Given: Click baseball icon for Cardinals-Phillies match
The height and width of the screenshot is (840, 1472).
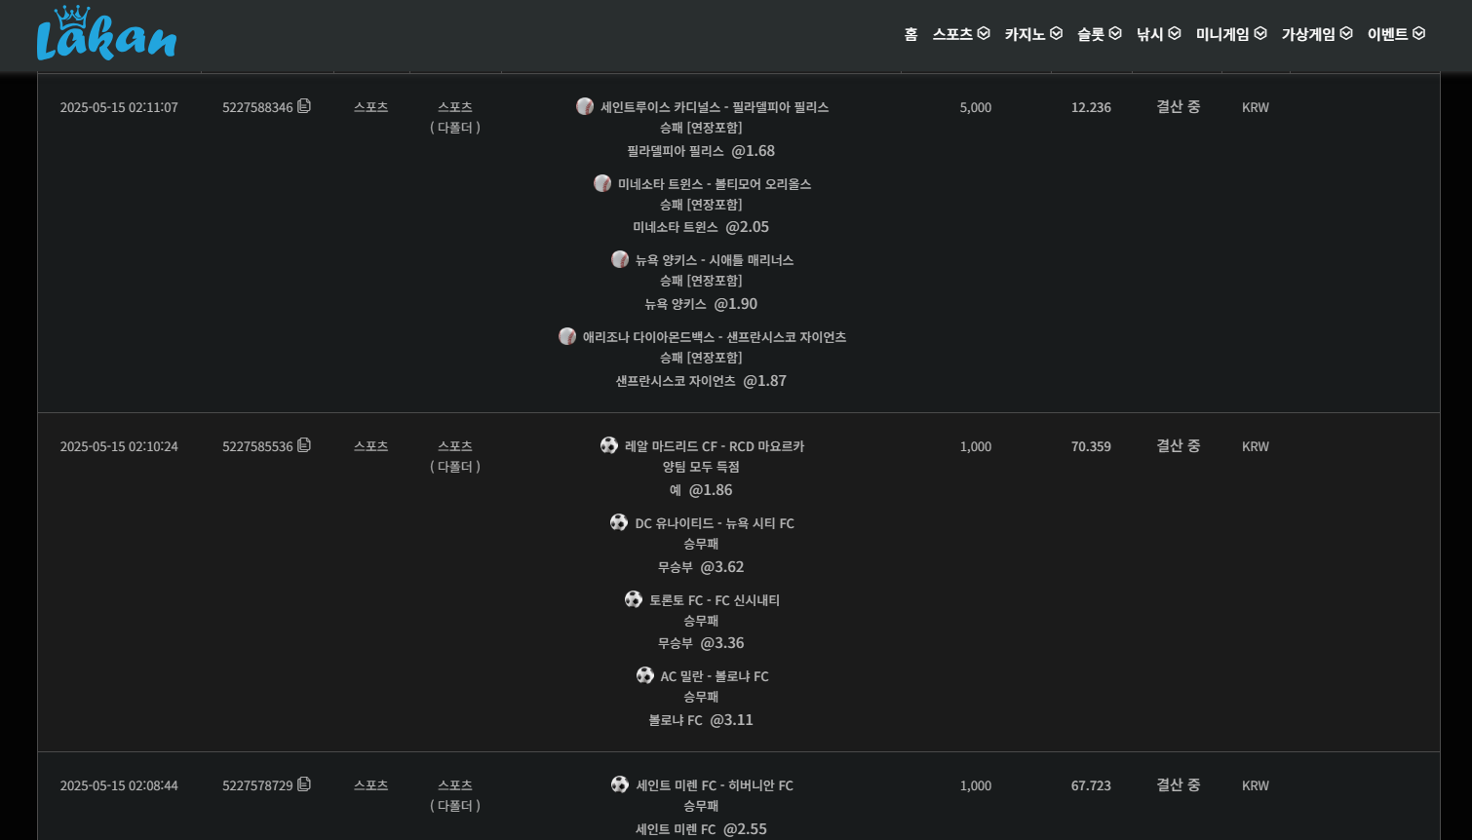Looking at the screenshot, I should coord(585,106).
